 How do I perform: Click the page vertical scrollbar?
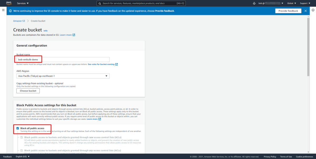[308, 47]
